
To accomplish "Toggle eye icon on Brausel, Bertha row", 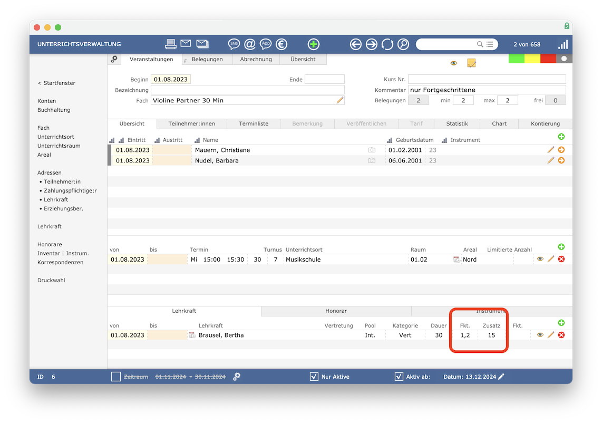I will 540,335.
